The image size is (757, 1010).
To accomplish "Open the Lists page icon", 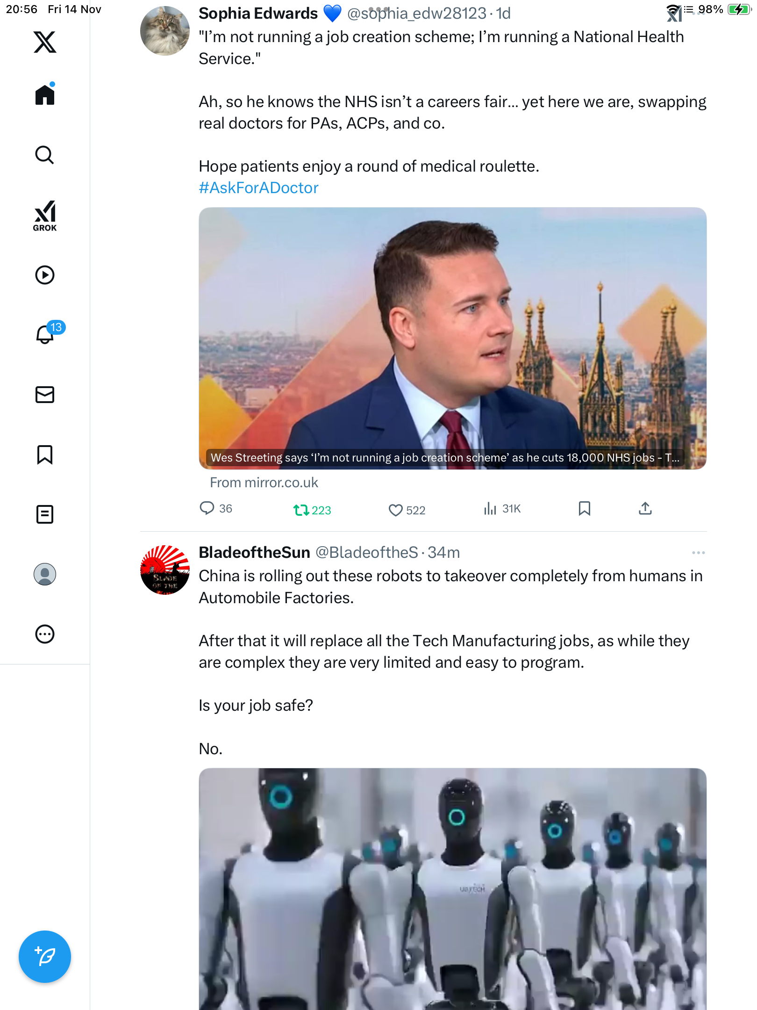I will coord(45,514).
